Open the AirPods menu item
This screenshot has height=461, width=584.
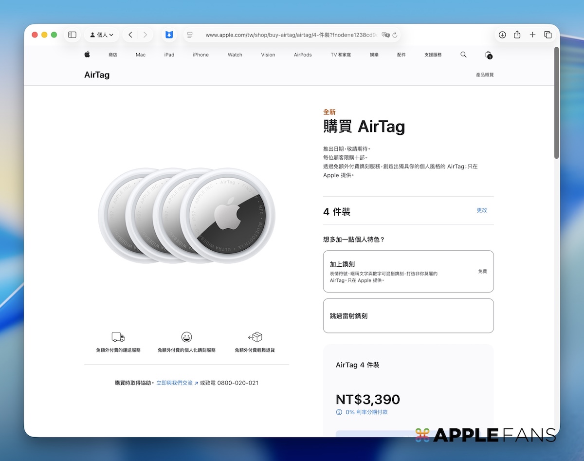(x=303, y=55)
